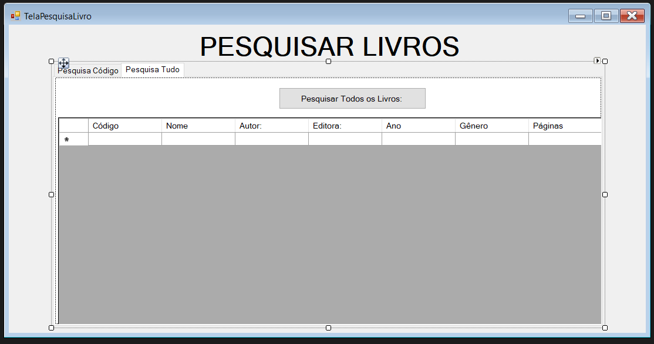654x344 pixels.
Task: Select the Código column header
Action: 124,125
